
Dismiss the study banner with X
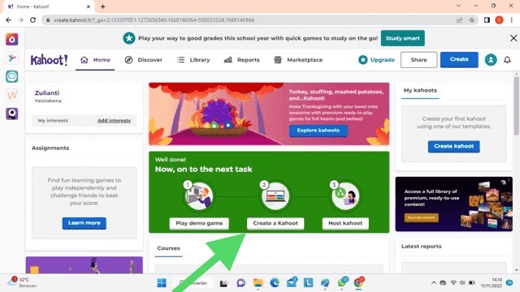click(x=513, y=38)
